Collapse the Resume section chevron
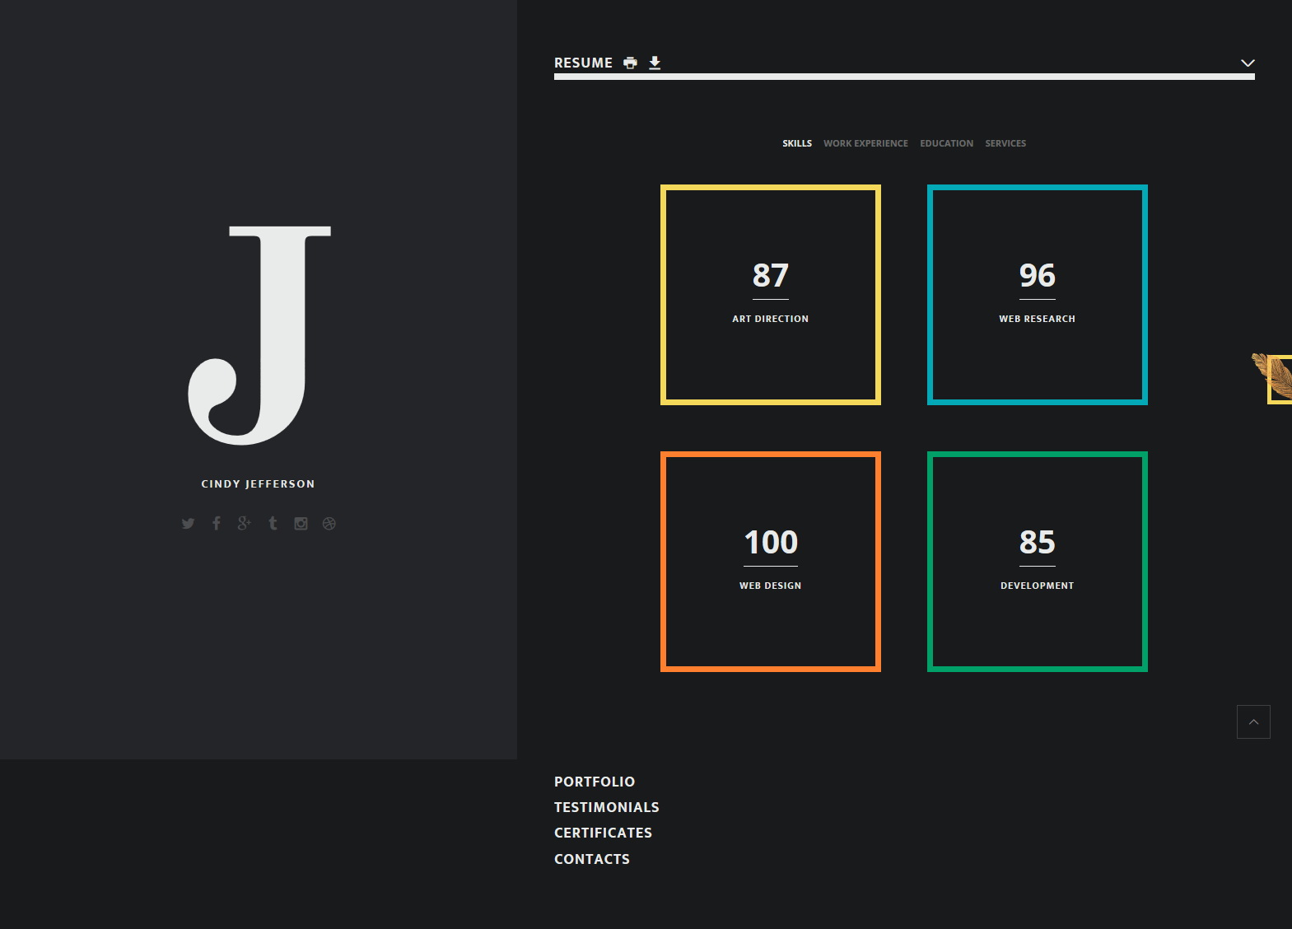Viewport: 1292px width, 929px height. tap(1248, 63)
